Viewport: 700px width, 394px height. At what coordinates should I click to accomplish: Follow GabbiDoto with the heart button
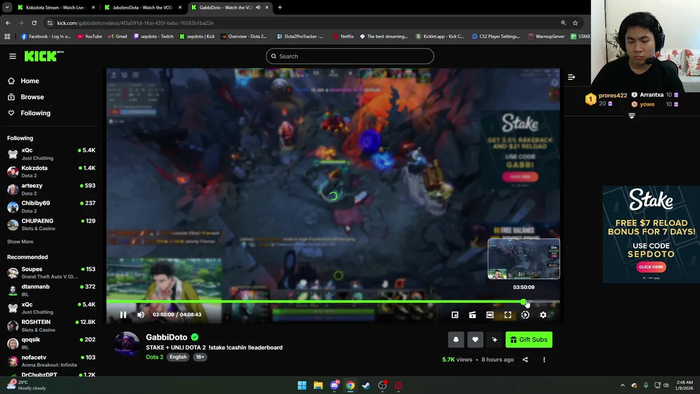[x=475, y=340]
